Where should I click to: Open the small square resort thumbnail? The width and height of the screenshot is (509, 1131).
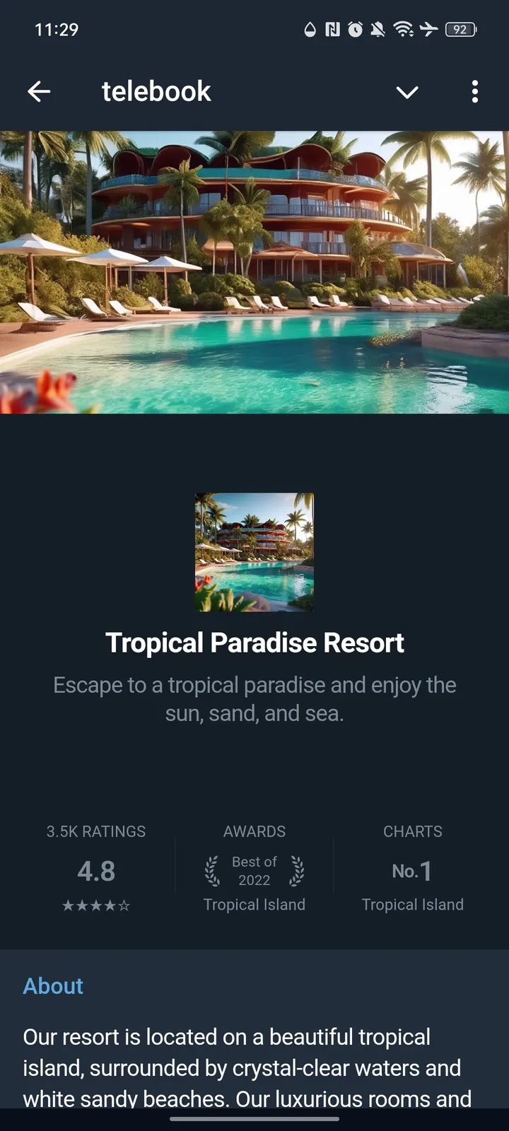coord(255,552)
